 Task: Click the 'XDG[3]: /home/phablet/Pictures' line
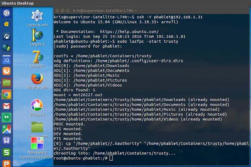click(x=90, y=80)
